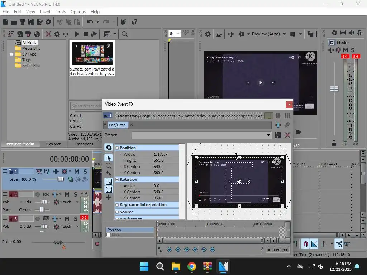The height and width of the screenshot is (275, 367).
Task: Open Touch automation dropdown on track 2
Action: (x=77, y=202)
